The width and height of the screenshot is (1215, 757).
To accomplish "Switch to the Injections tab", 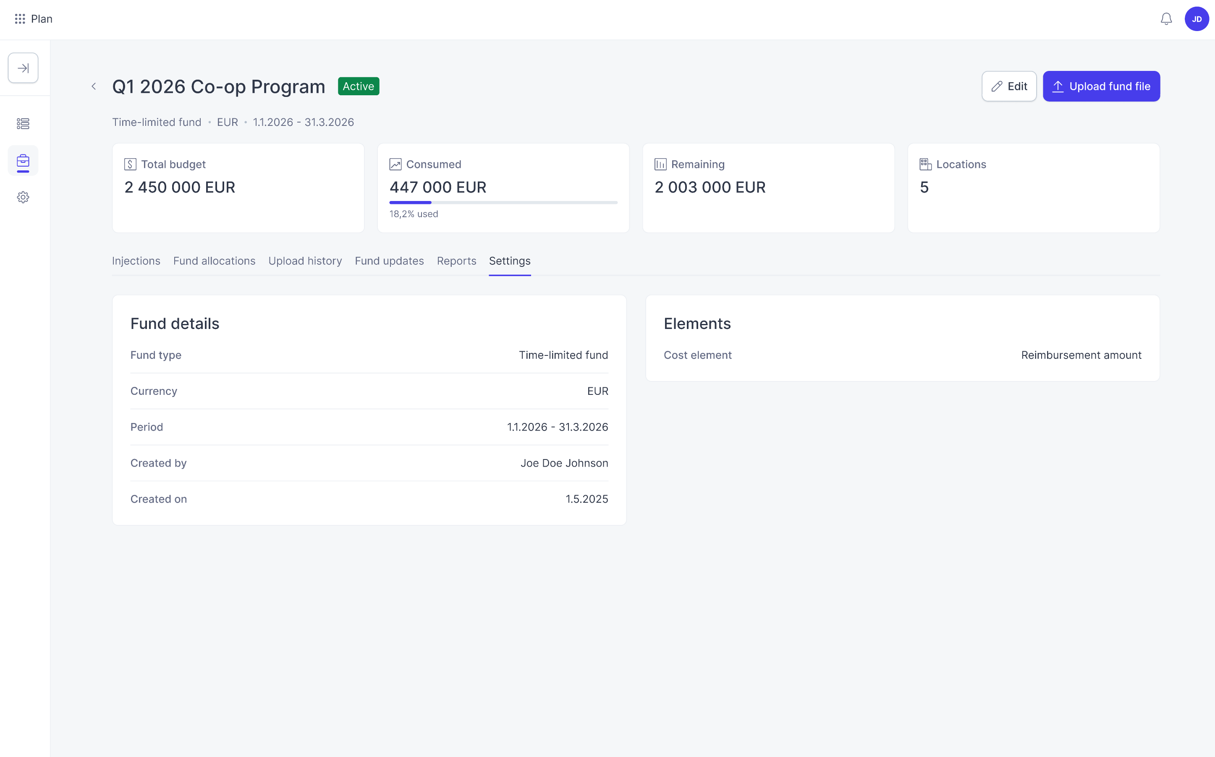I will pos(136,261).
